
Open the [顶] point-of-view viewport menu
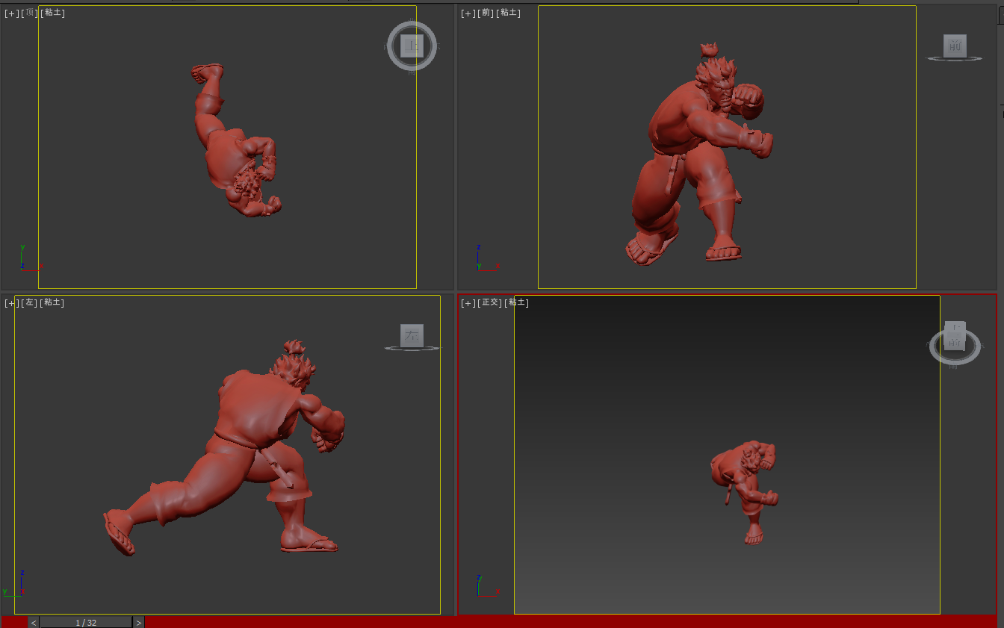point(31,13)
